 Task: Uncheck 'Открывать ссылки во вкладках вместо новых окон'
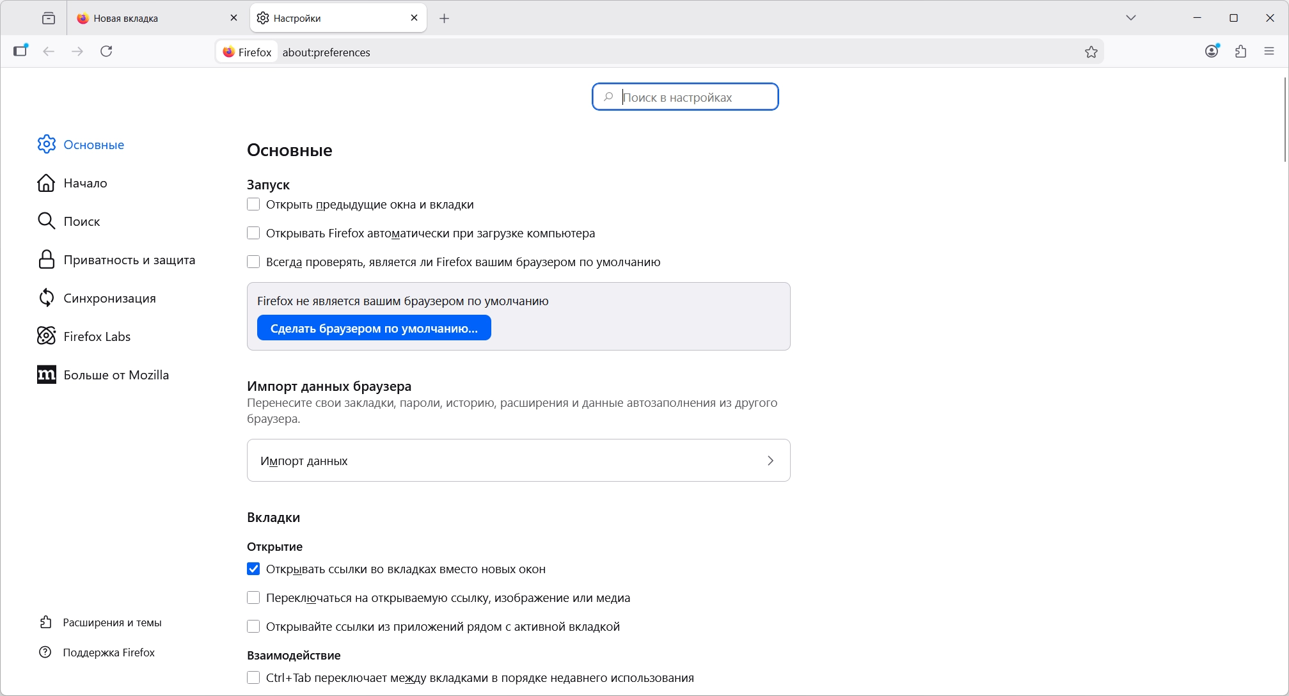click(x=253, y=569)
